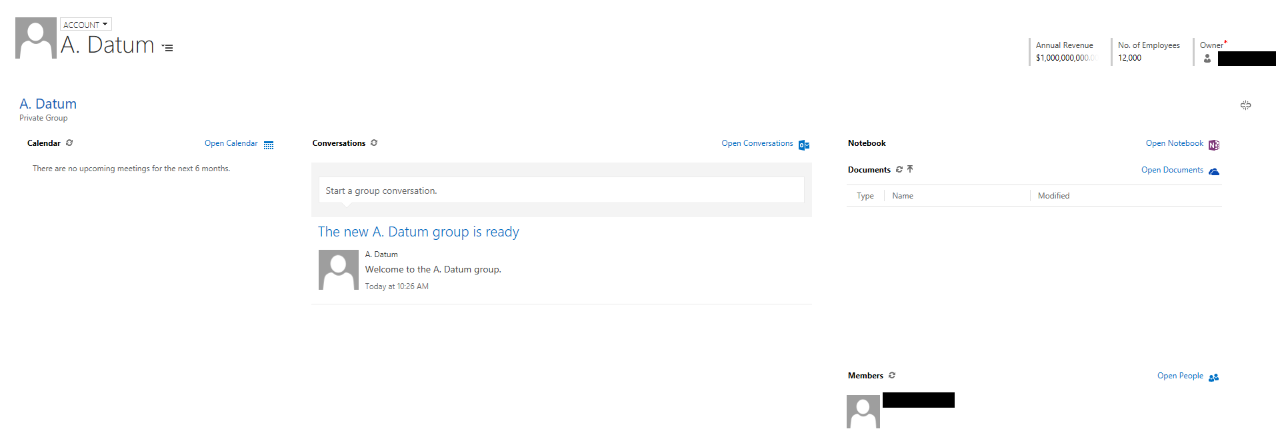Click the 'Private Group' label
The height and width of the screenshot is (443, 1276).
[43, 118]
